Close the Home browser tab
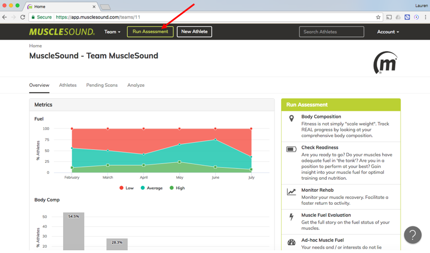The image size is (430, 253). click(94, 7)
